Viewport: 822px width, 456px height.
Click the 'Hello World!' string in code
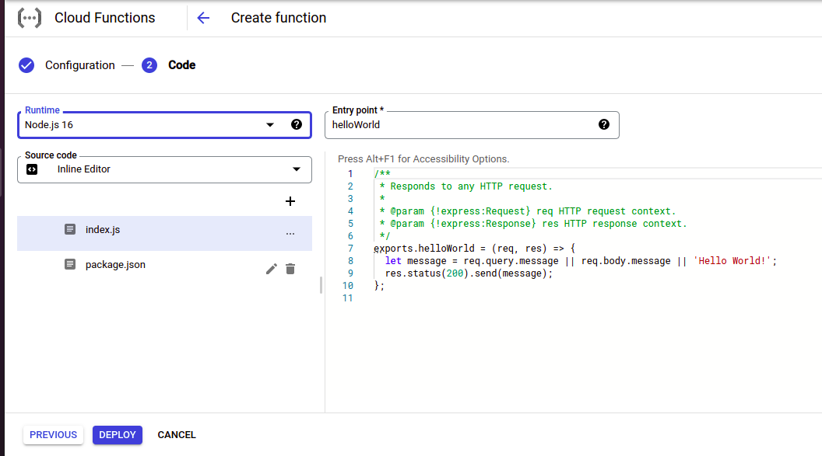(732, 261)
